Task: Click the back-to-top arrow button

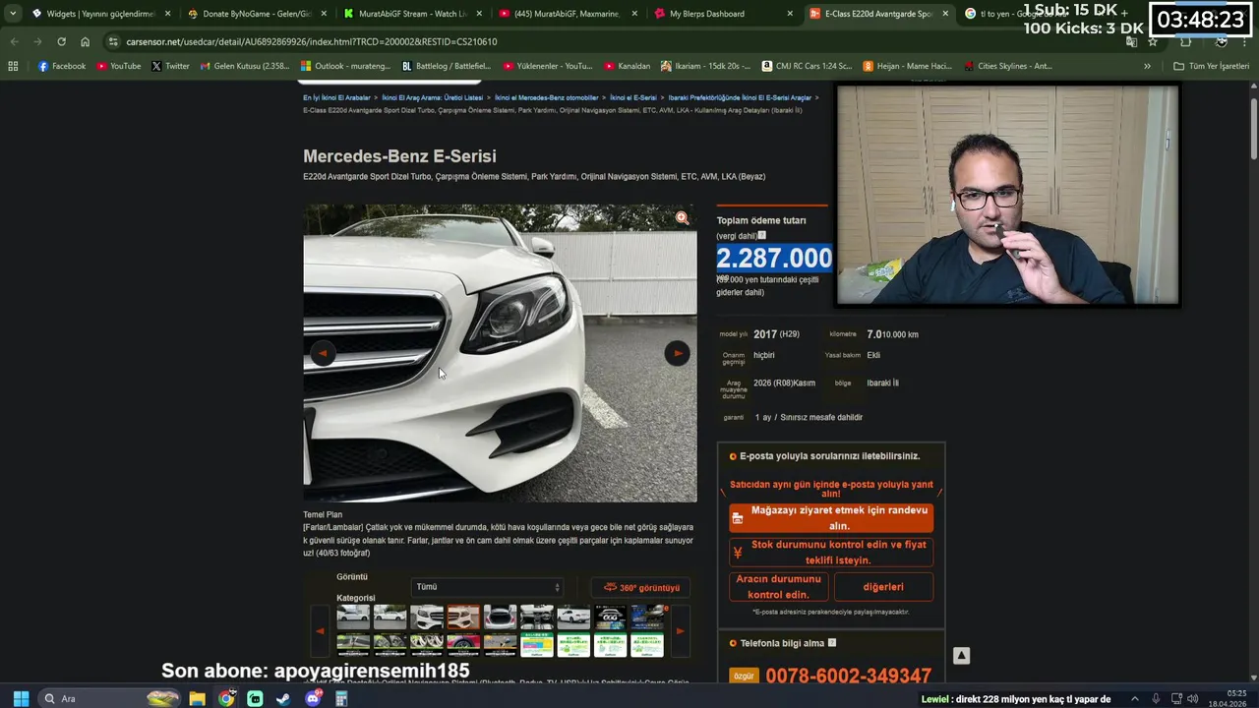Action: [x=961, y=656]
